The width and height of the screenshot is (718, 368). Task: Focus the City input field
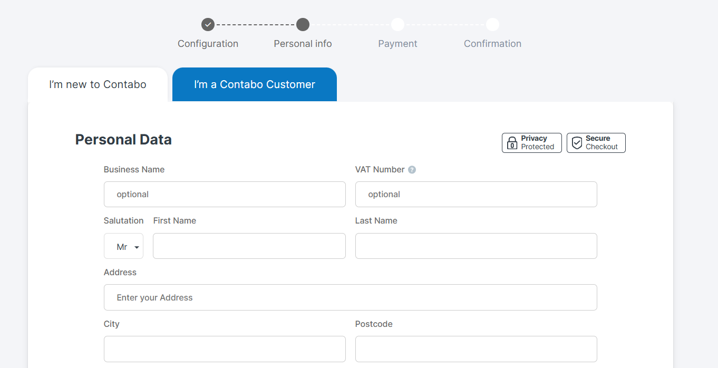pyautogui.click(x=225, y=349)
